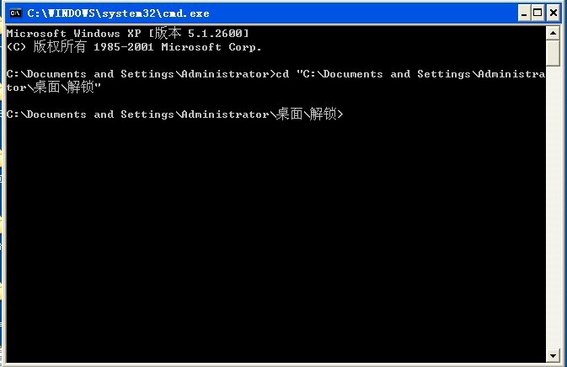The image size is (567, 367).
Task: Click "Administrator" in the latest prompt
Action: (x=224, y=114)
